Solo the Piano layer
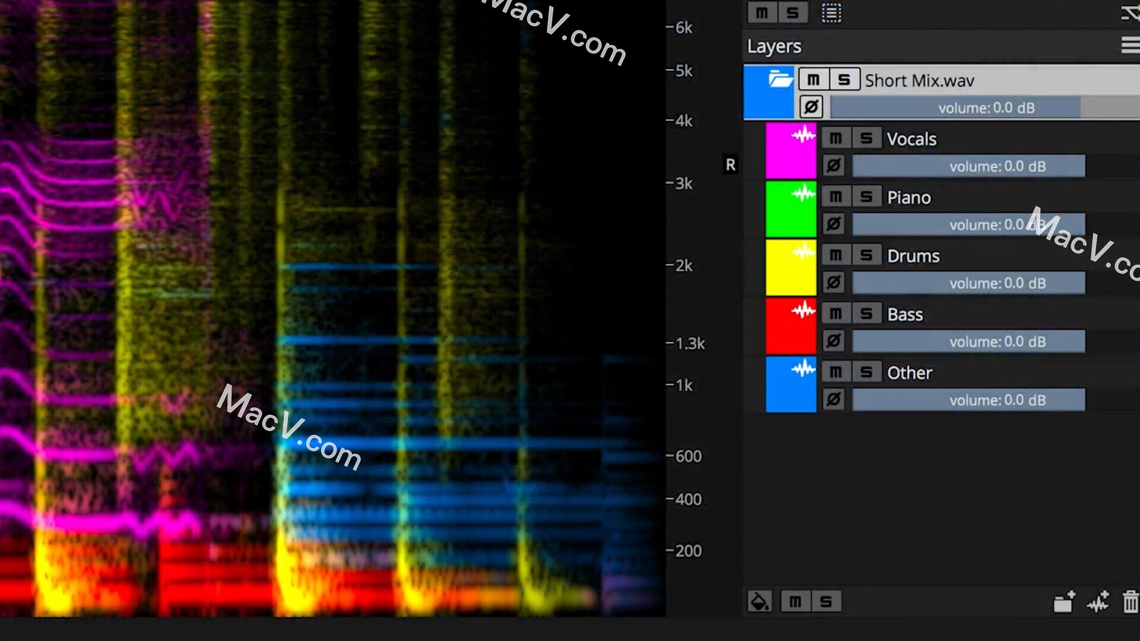 point(866,196)
